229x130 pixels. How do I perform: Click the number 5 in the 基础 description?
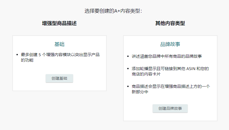(x=39, y=55)
